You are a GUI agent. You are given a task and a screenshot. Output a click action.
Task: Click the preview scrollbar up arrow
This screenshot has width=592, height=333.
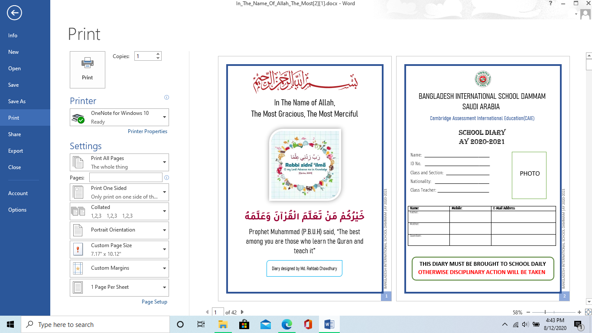point(589,55)
